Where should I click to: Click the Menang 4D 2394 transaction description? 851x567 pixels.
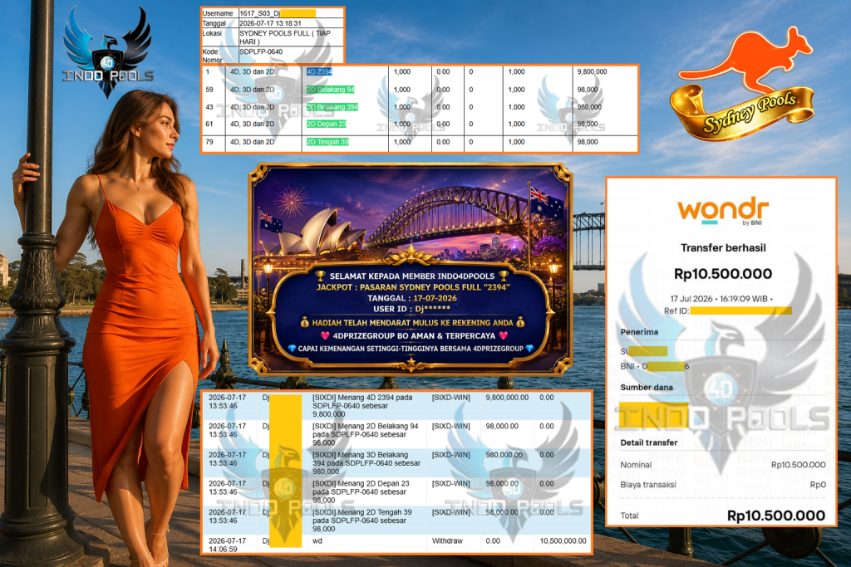[362, 405]
